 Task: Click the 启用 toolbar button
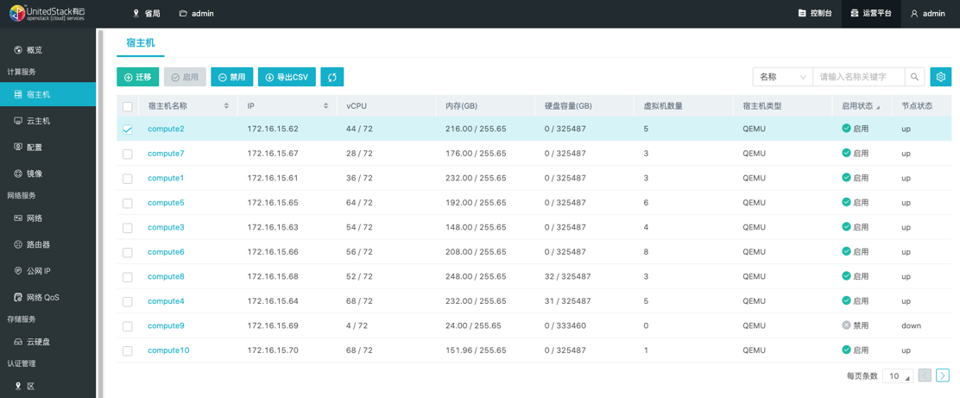[185, 77]
